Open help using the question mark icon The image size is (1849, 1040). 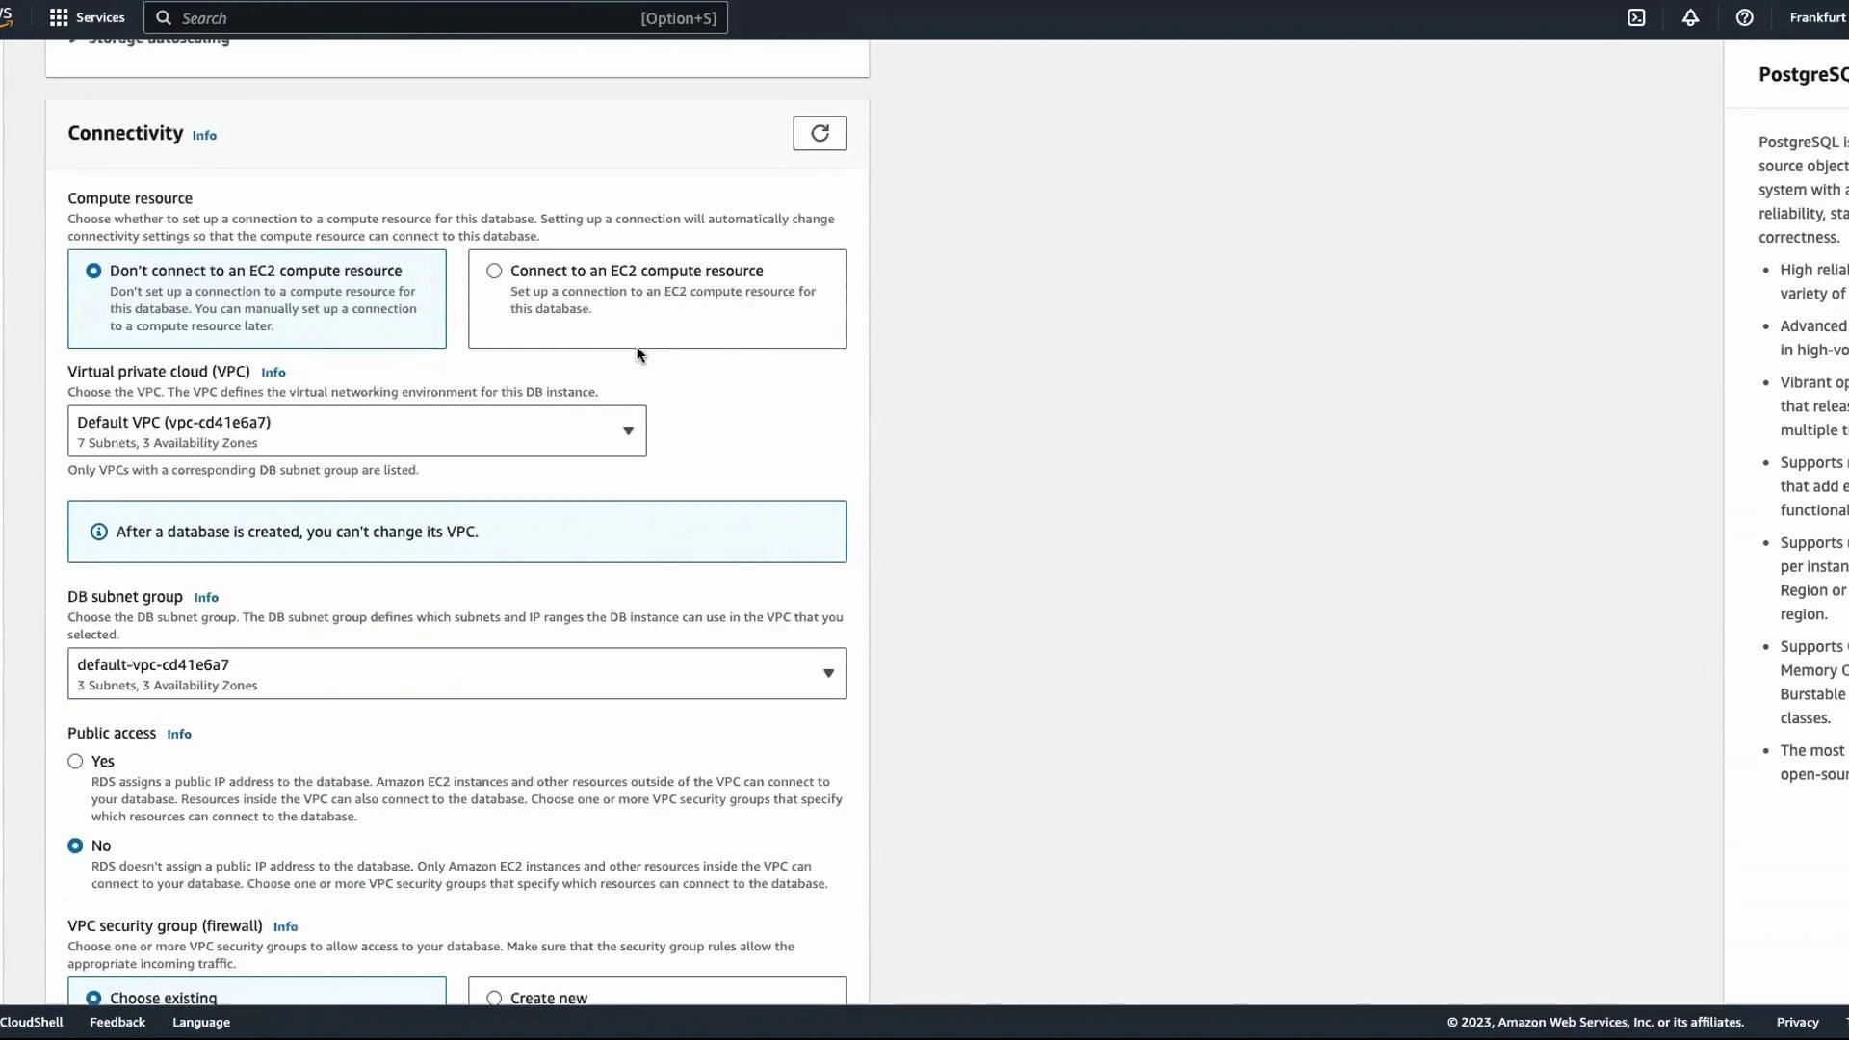[x=1745, y=17]
